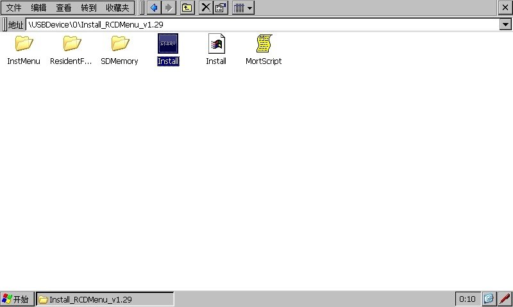Select the InstMenu folder
Viewport: 513px width, 307px height.
(x=24, y=44)
